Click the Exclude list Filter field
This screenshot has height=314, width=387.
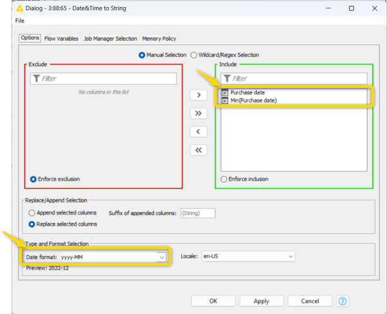tap(103, 78)
